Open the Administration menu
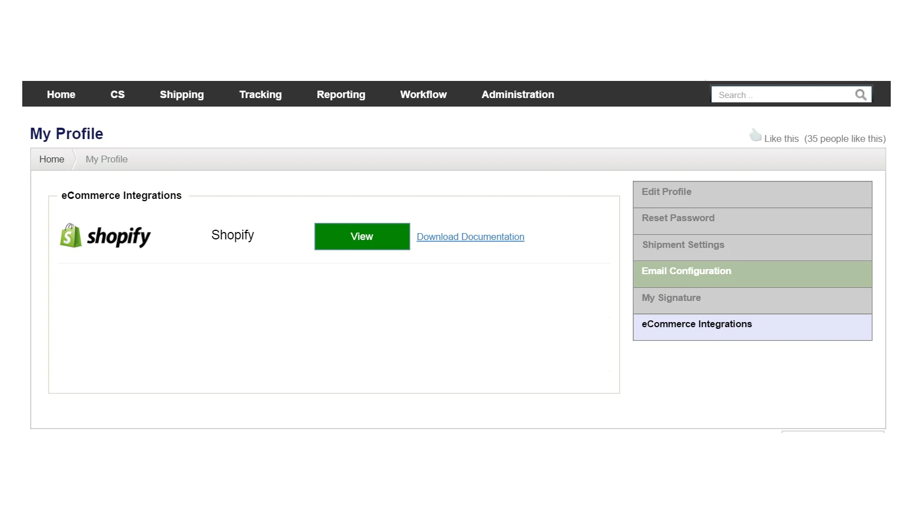 pyautogui.click(x=518, y=95)
